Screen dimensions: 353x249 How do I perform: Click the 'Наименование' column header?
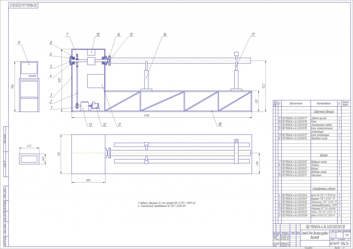tap(323, 103)
